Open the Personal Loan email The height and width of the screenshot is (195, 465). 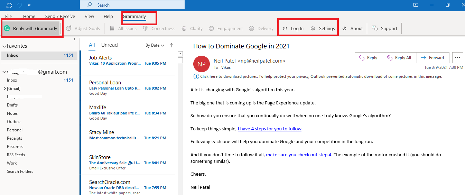click(x=128, y=87)
